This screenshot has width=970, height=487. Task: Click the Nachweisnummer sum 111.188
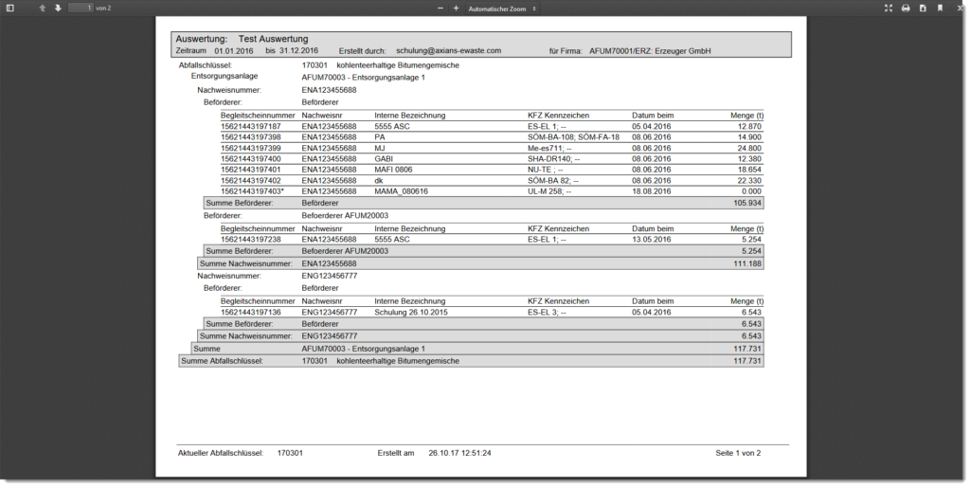click(x=747, y=263)
